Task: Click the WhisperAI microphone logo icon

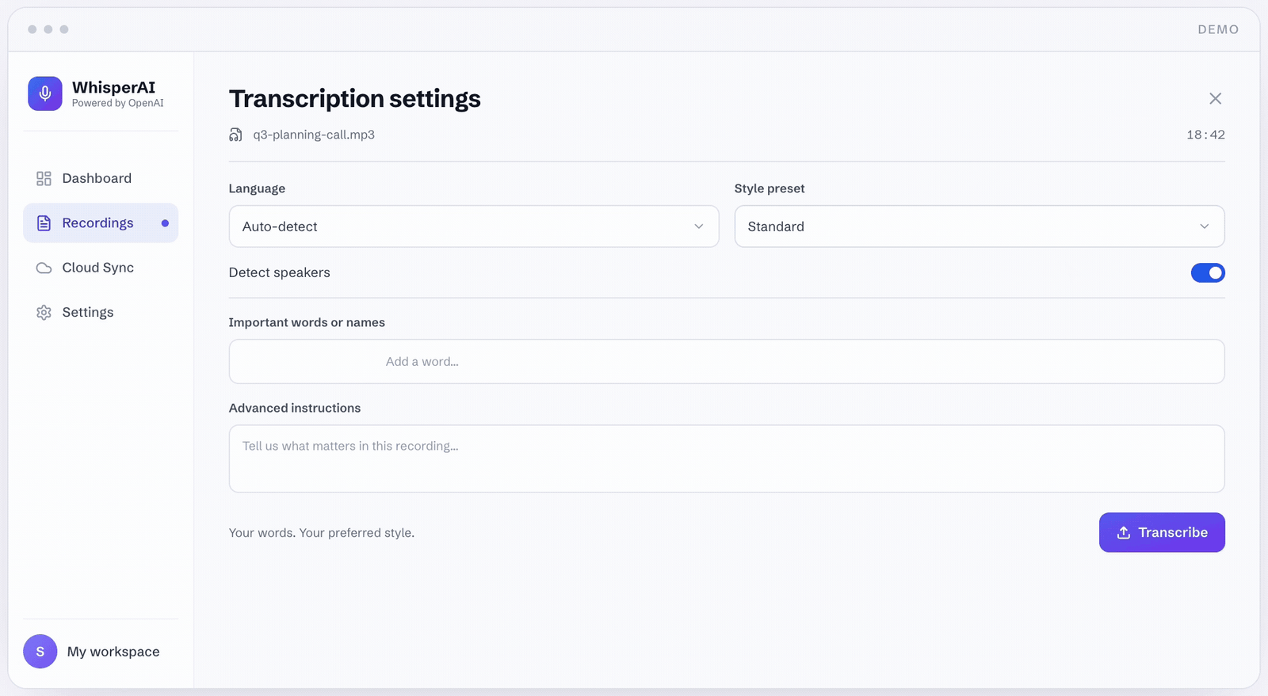Action: 45,93
